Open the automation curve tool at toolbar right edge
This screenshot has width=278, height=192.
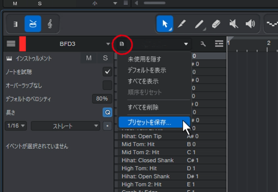[272, 24]
